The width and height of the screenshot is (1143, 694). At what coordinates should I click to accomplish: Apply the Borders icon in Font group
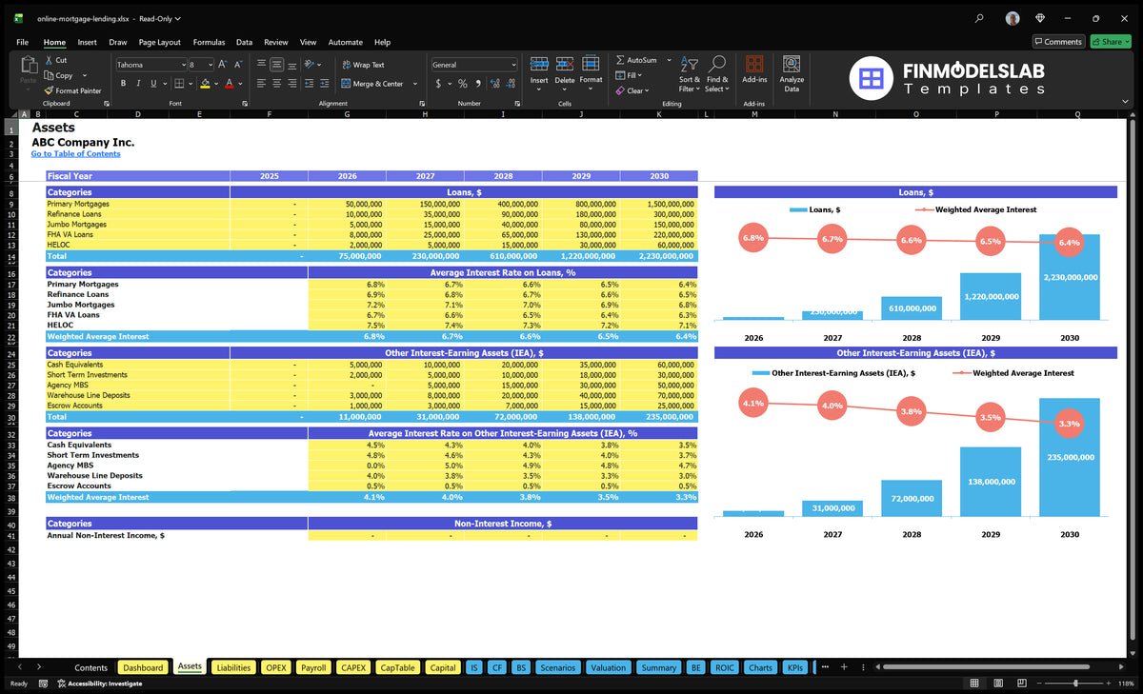(x=181, y=84)
